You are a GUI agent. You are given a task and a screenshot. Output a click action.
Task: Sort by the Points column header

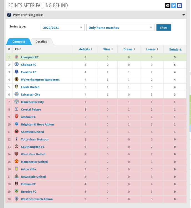[x=175, y=49]
